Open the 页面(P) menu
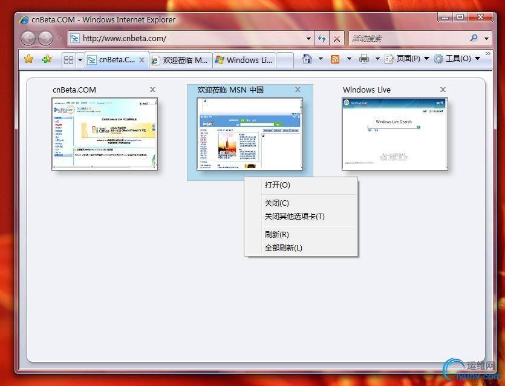The height and width of the screenshot is (386, 505). (x=407, y=59)
